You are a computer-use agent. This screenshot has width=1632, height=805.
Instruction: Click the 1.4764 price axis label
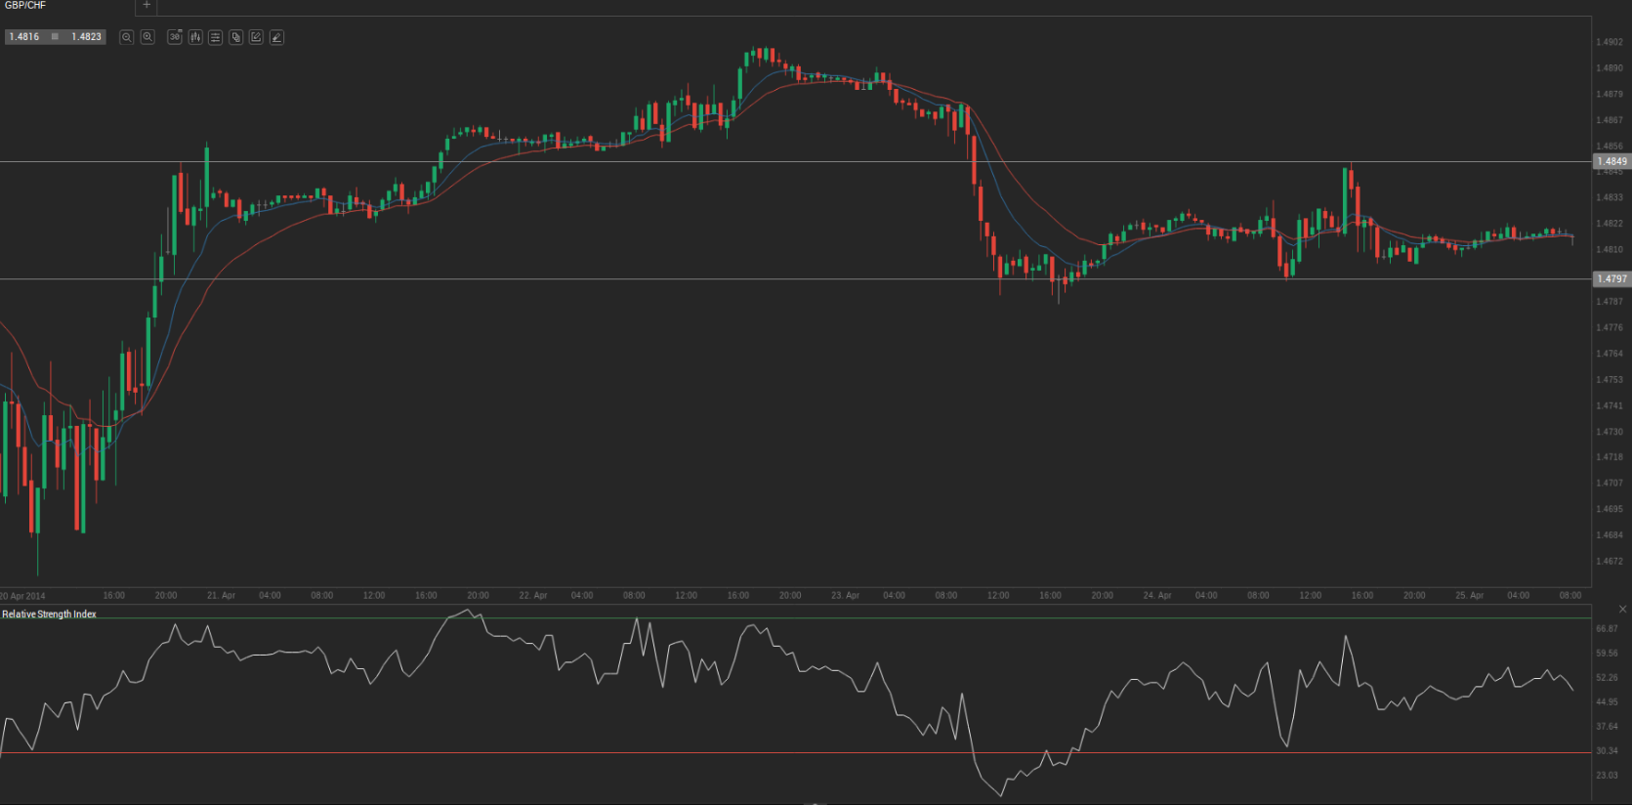(1610, 354)
